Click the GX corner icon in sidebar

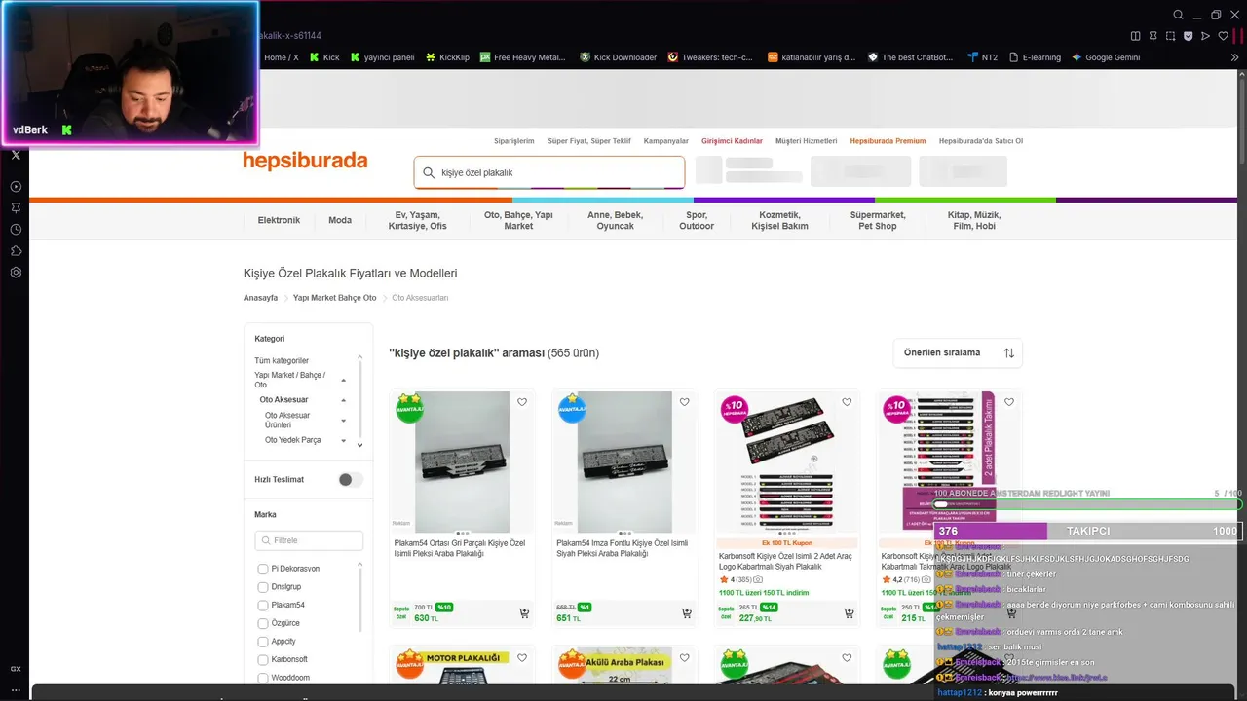16,669
